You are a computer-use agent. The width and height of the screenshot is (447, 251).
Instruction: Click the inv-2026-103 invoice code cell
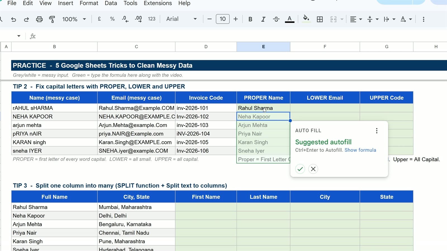(206, 125)
